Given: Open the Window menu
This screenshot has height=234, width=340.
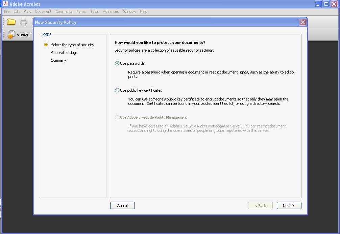Looking at the screenshot, I should pos(129,11).
